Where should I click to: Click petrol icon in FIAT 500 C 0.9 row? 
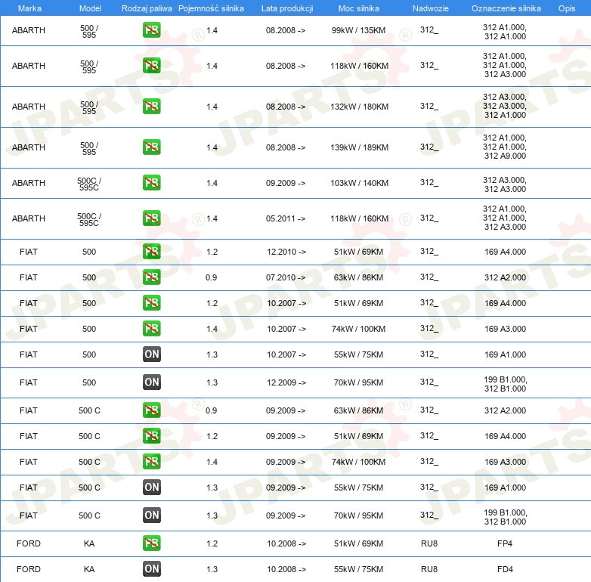(152, 410)
